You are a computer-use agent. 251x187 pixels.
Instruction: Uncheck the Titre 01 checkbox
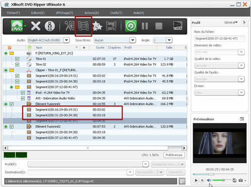point(17,59)
